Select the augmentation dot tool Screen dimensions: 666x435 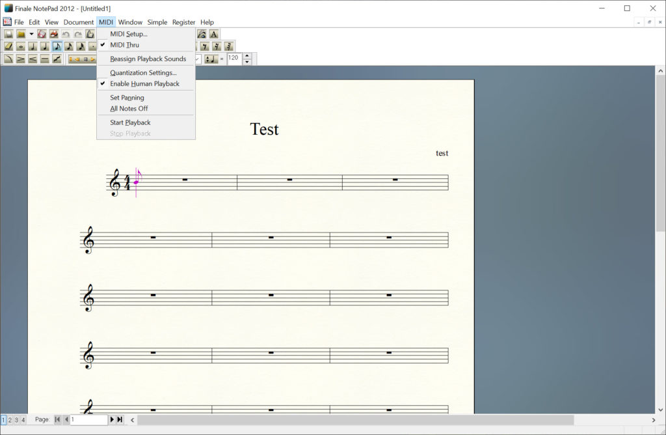pyautogui.click(x=92, y=46)
